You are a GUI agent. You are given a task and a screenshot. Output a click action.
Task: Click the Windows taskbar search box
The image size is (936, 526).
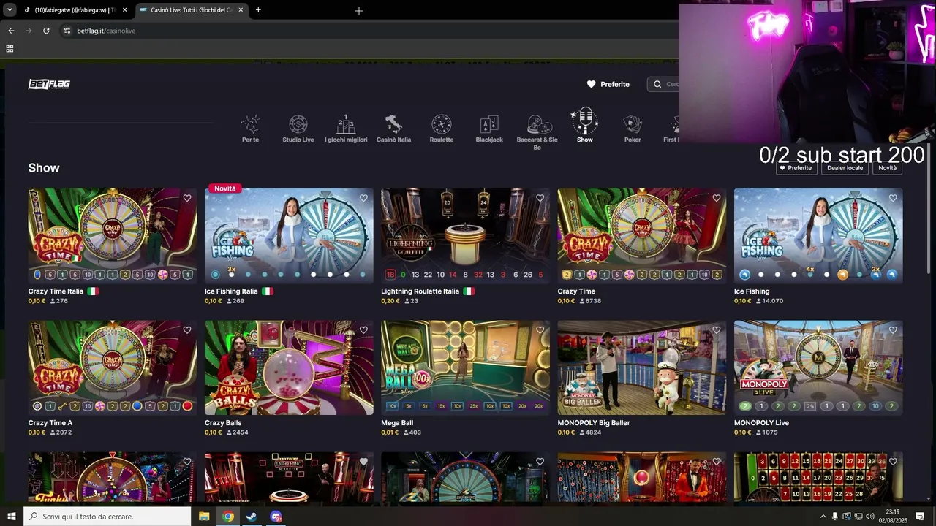(x=107, y=517)
